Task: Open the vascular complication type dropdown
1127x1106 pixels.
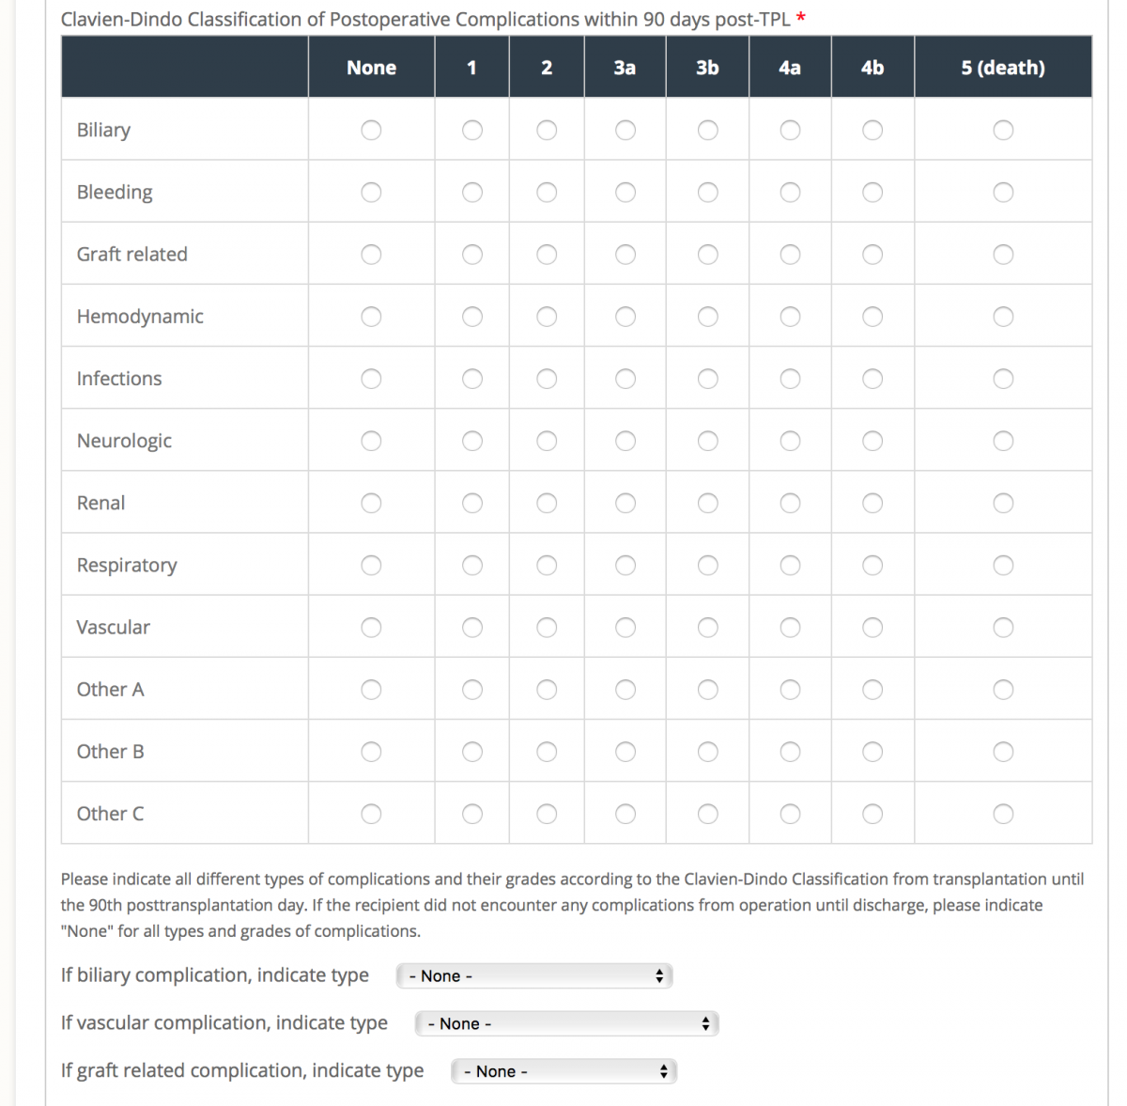Action: (x=566, y=1024)
